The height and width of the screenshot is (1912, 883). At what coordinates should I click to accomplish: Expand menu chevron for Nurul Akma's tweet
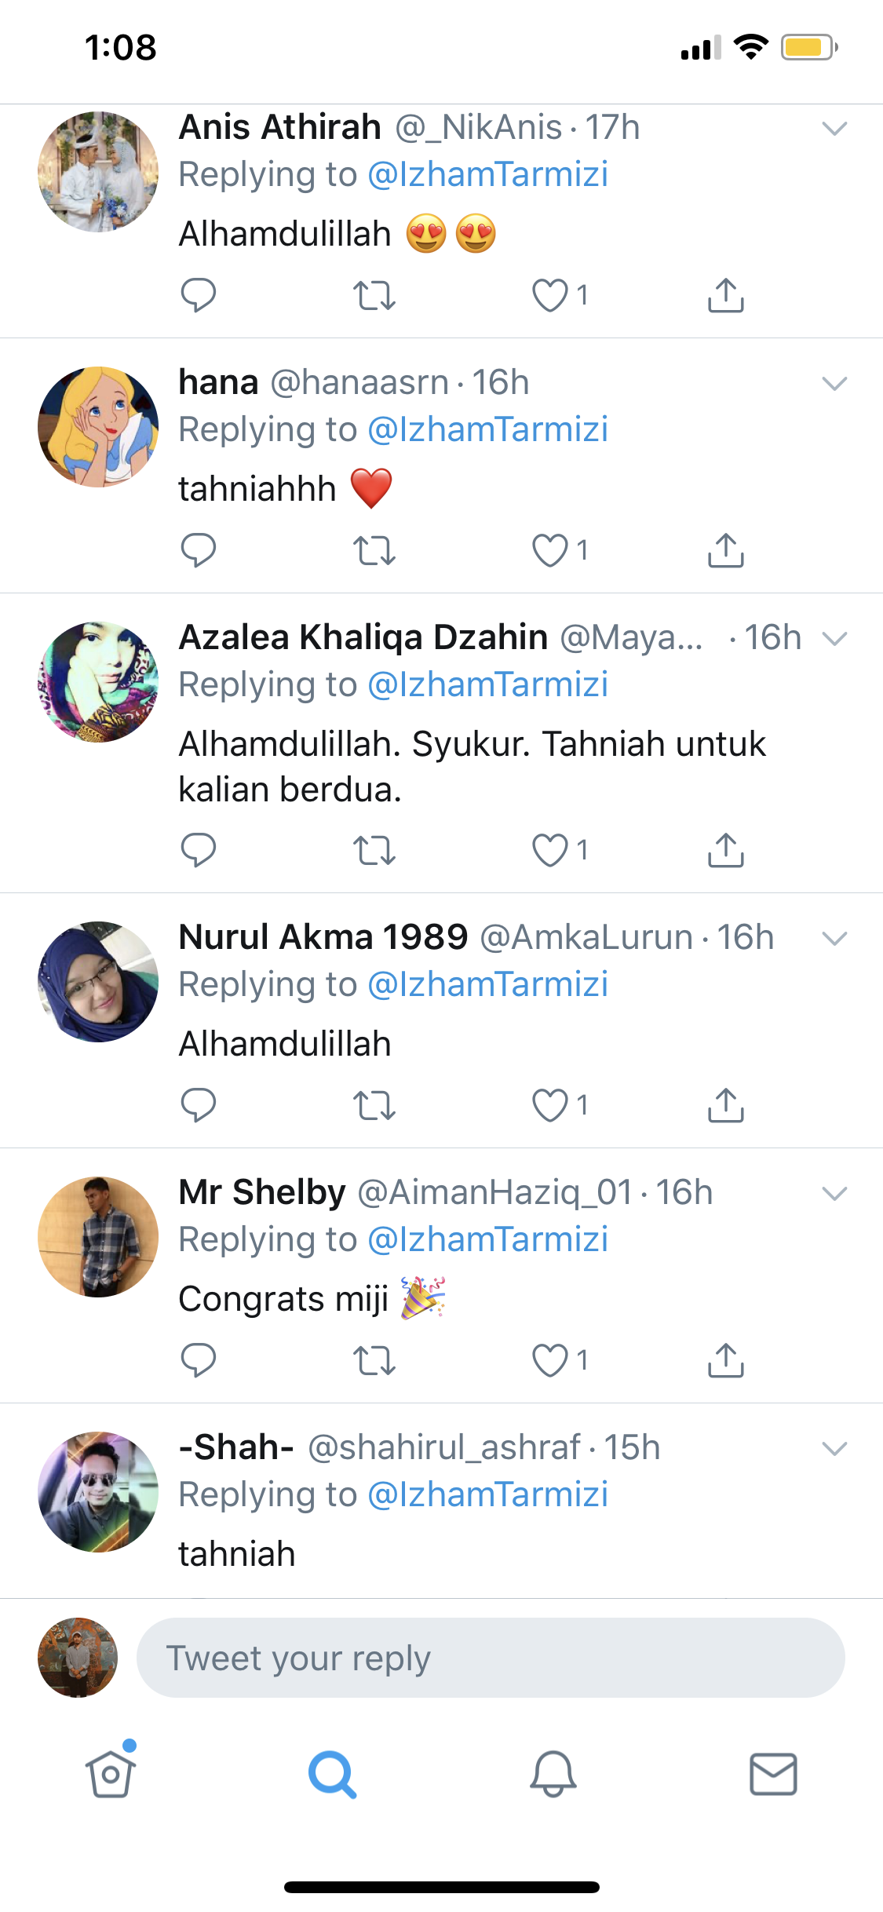pyautogui.click(x=834, y=938)
